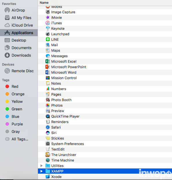The height and width of the screenshot is (180, 172).
Task: Click the 'Microsoft PowerPoint' row text
Action: (69, 67)
